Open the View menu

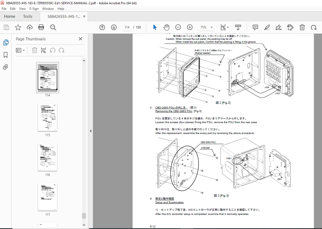[x=22, y=8]
